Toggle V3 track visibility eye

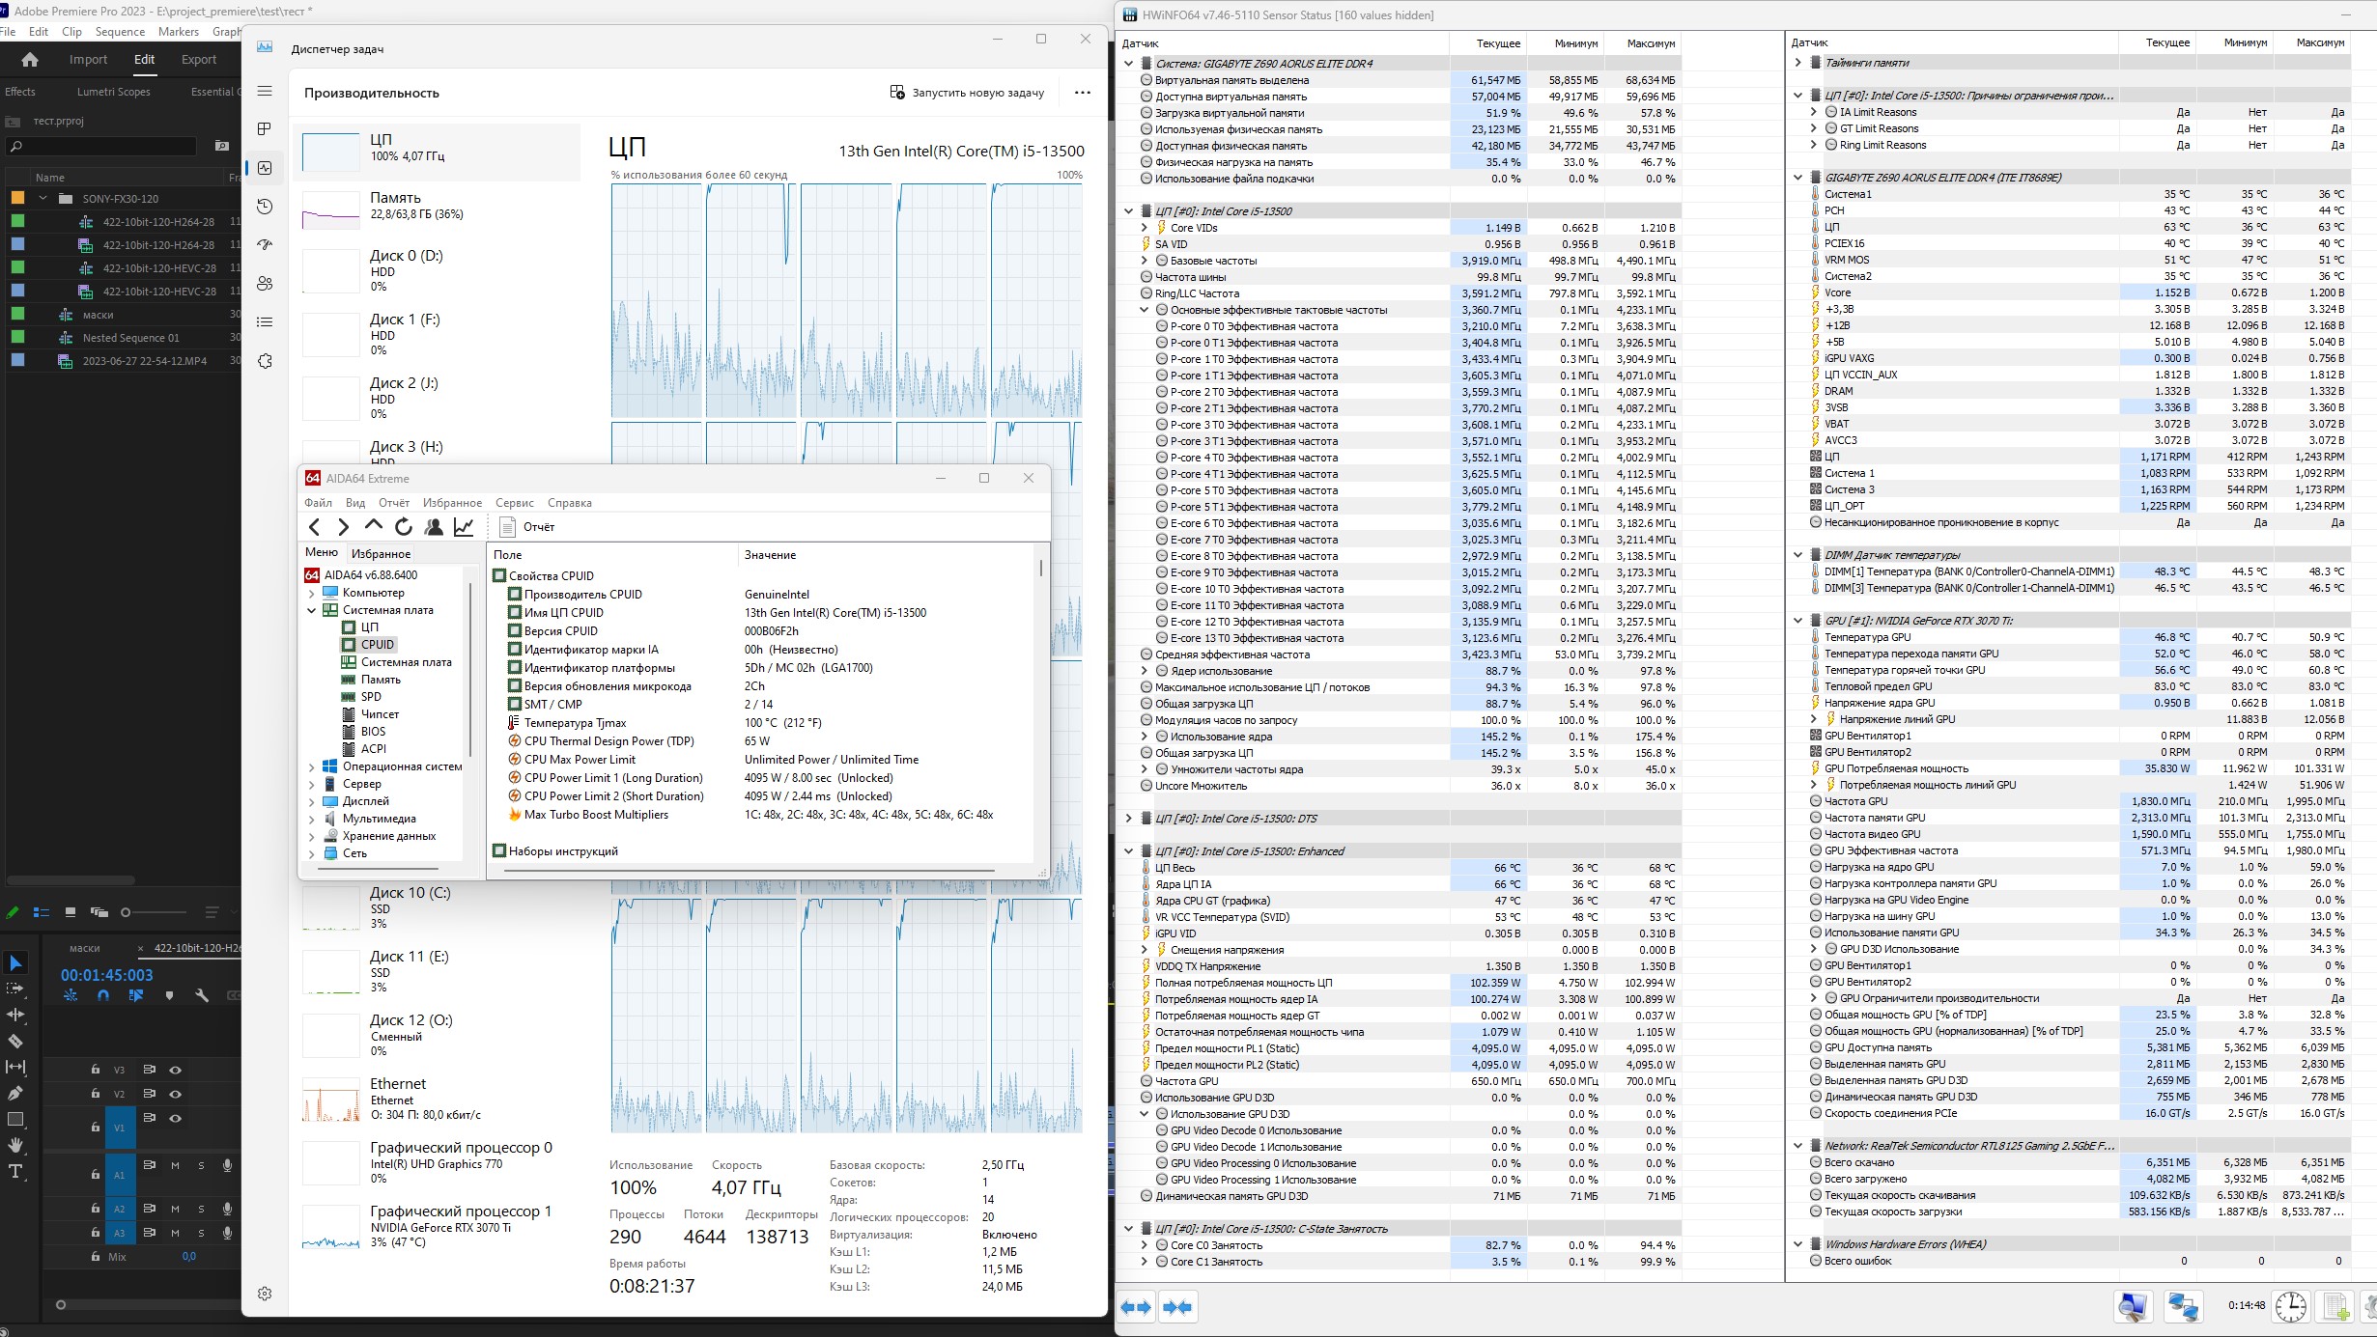click(x=176, y=1070)
